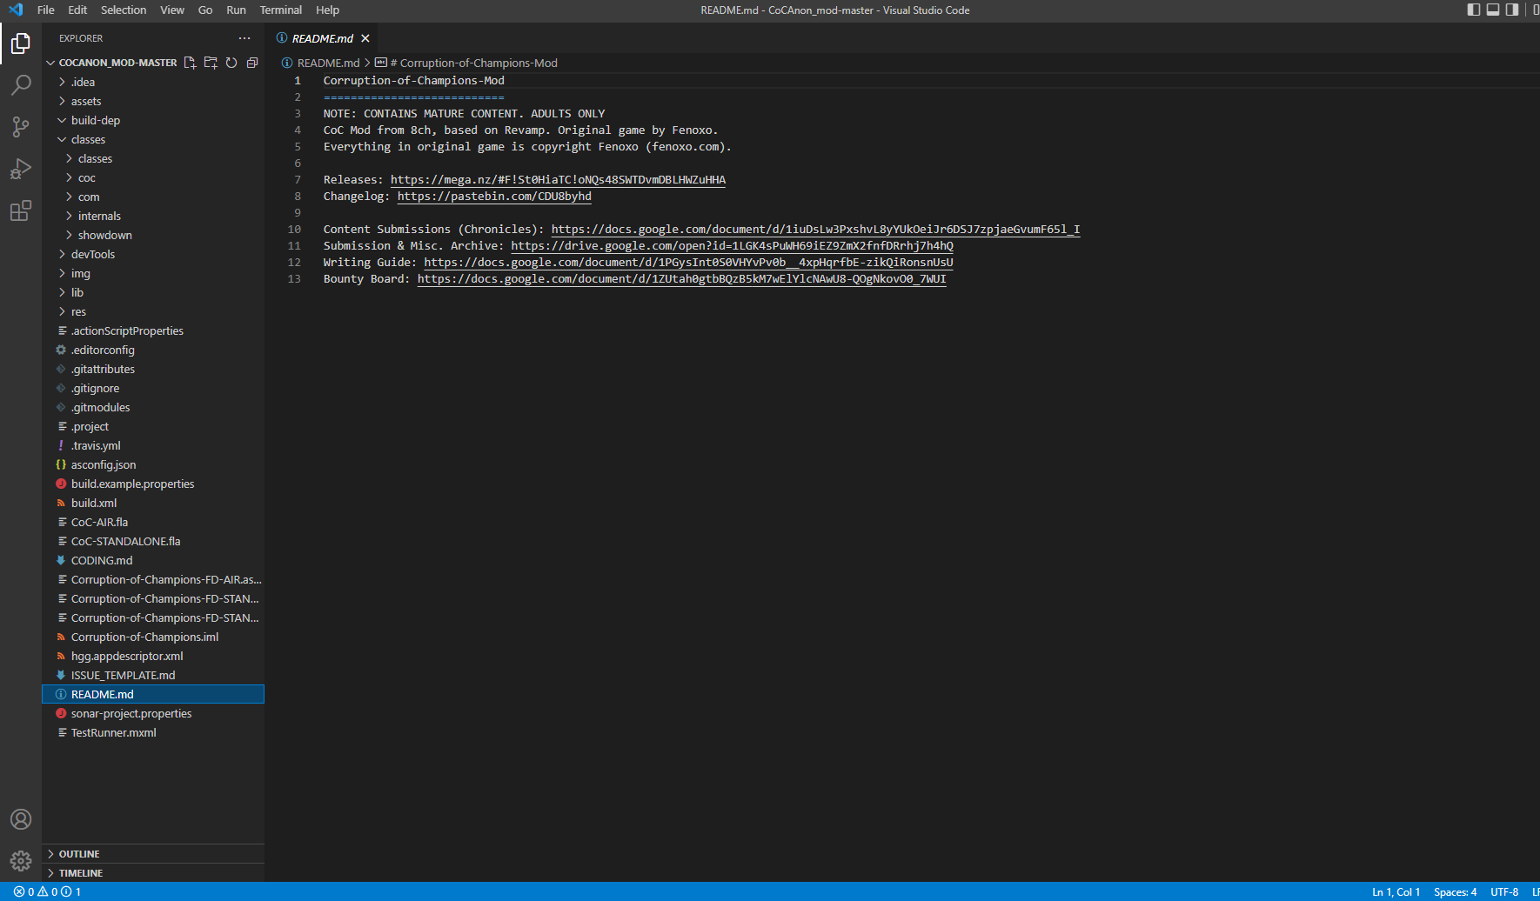Toggle the bottom panel layout button

(x=1493, y=10)
